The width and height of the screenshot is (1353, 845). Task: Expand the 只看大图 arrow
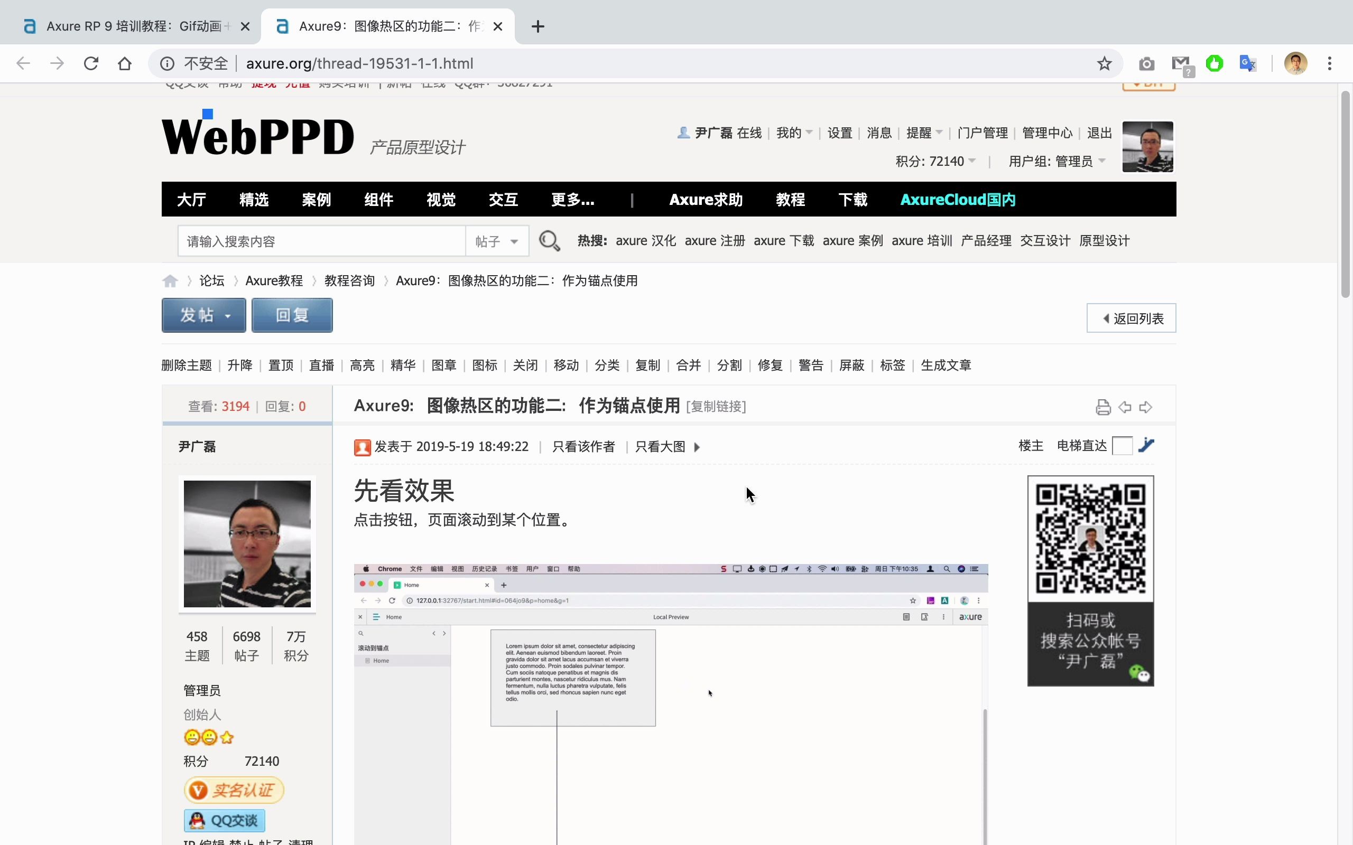[697, 447]
